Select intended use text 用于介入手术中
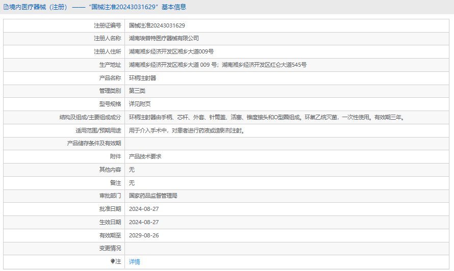 tap(187, 131)
